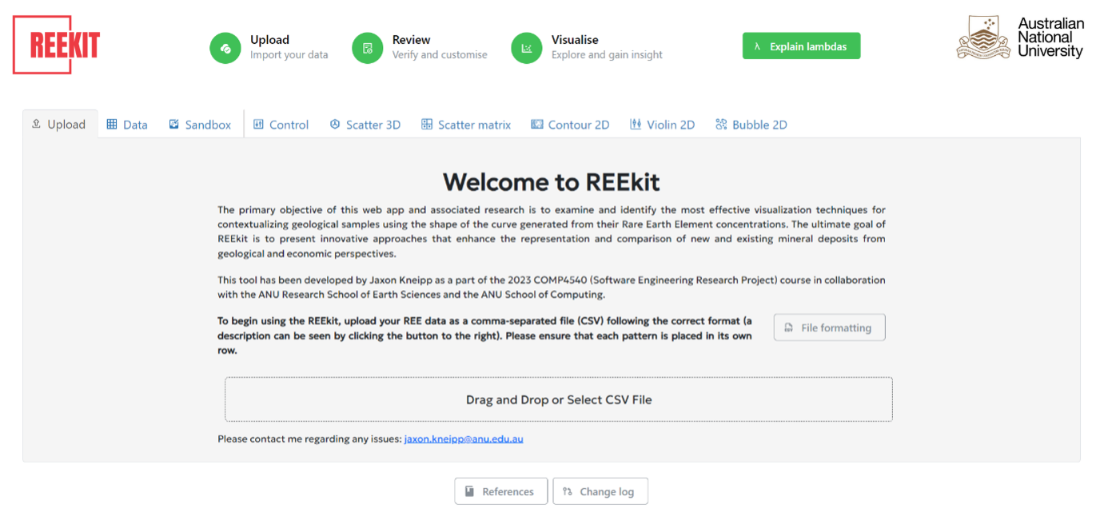
Task: Click the branch icon in Change log button
Action: 568,491
